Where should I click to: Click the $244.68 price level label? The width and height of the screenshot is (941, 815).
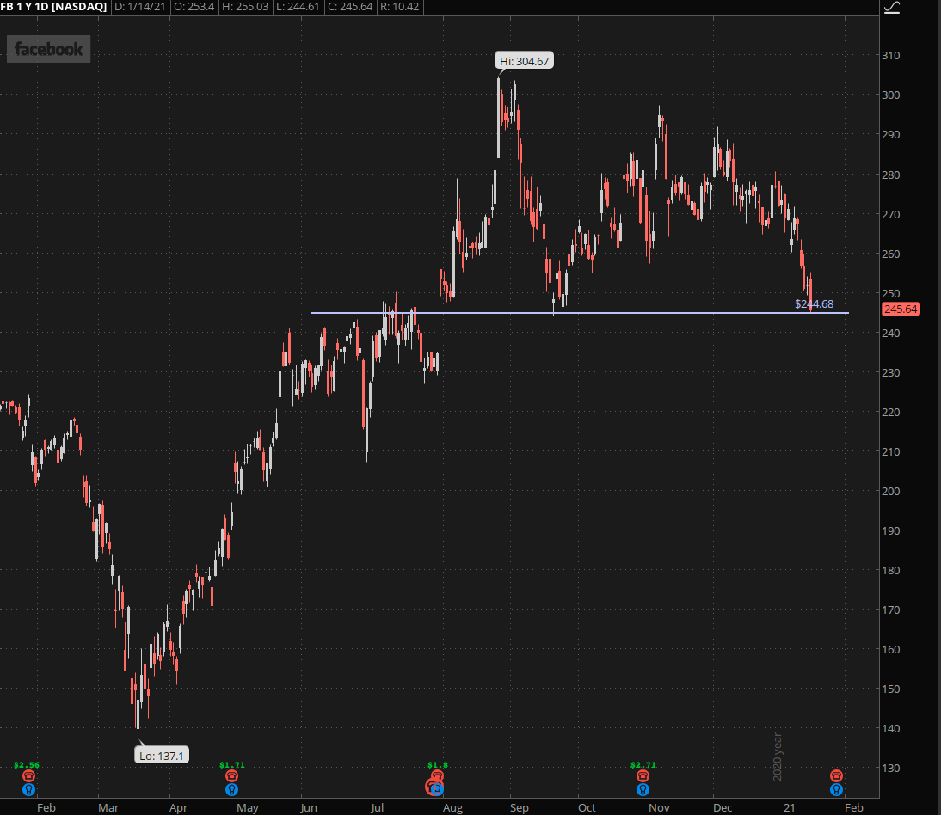tap(814, 304)
